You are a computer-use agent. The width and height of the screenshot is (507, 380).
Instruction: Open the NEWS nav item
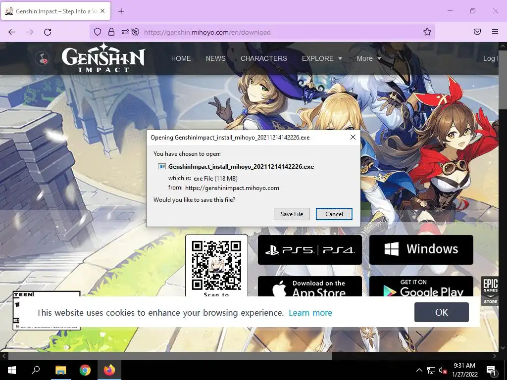[x=216, y=58]
